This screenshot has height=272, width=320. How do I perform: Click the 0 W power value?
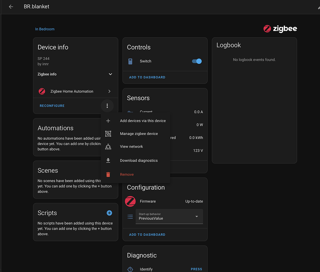pos(200,125)
